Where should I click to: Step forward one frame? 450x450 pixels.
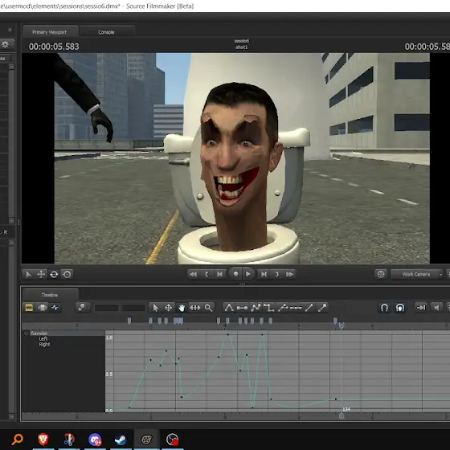[264, 274]
